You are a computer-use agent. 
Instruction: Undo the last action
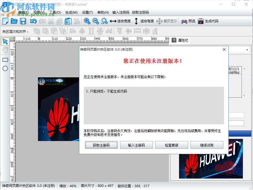[x=33, y=21]
